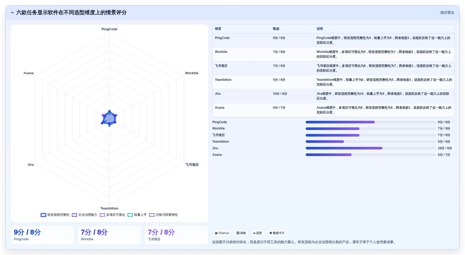Click the 说明 column header
465x255 pixels.
pyautogui.click(x=320, y=29)
